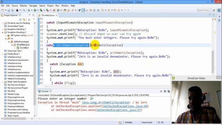The image size is (222, 125).
Task: Click the Run External Tools toolbar icon
Action: pos(47,10)
